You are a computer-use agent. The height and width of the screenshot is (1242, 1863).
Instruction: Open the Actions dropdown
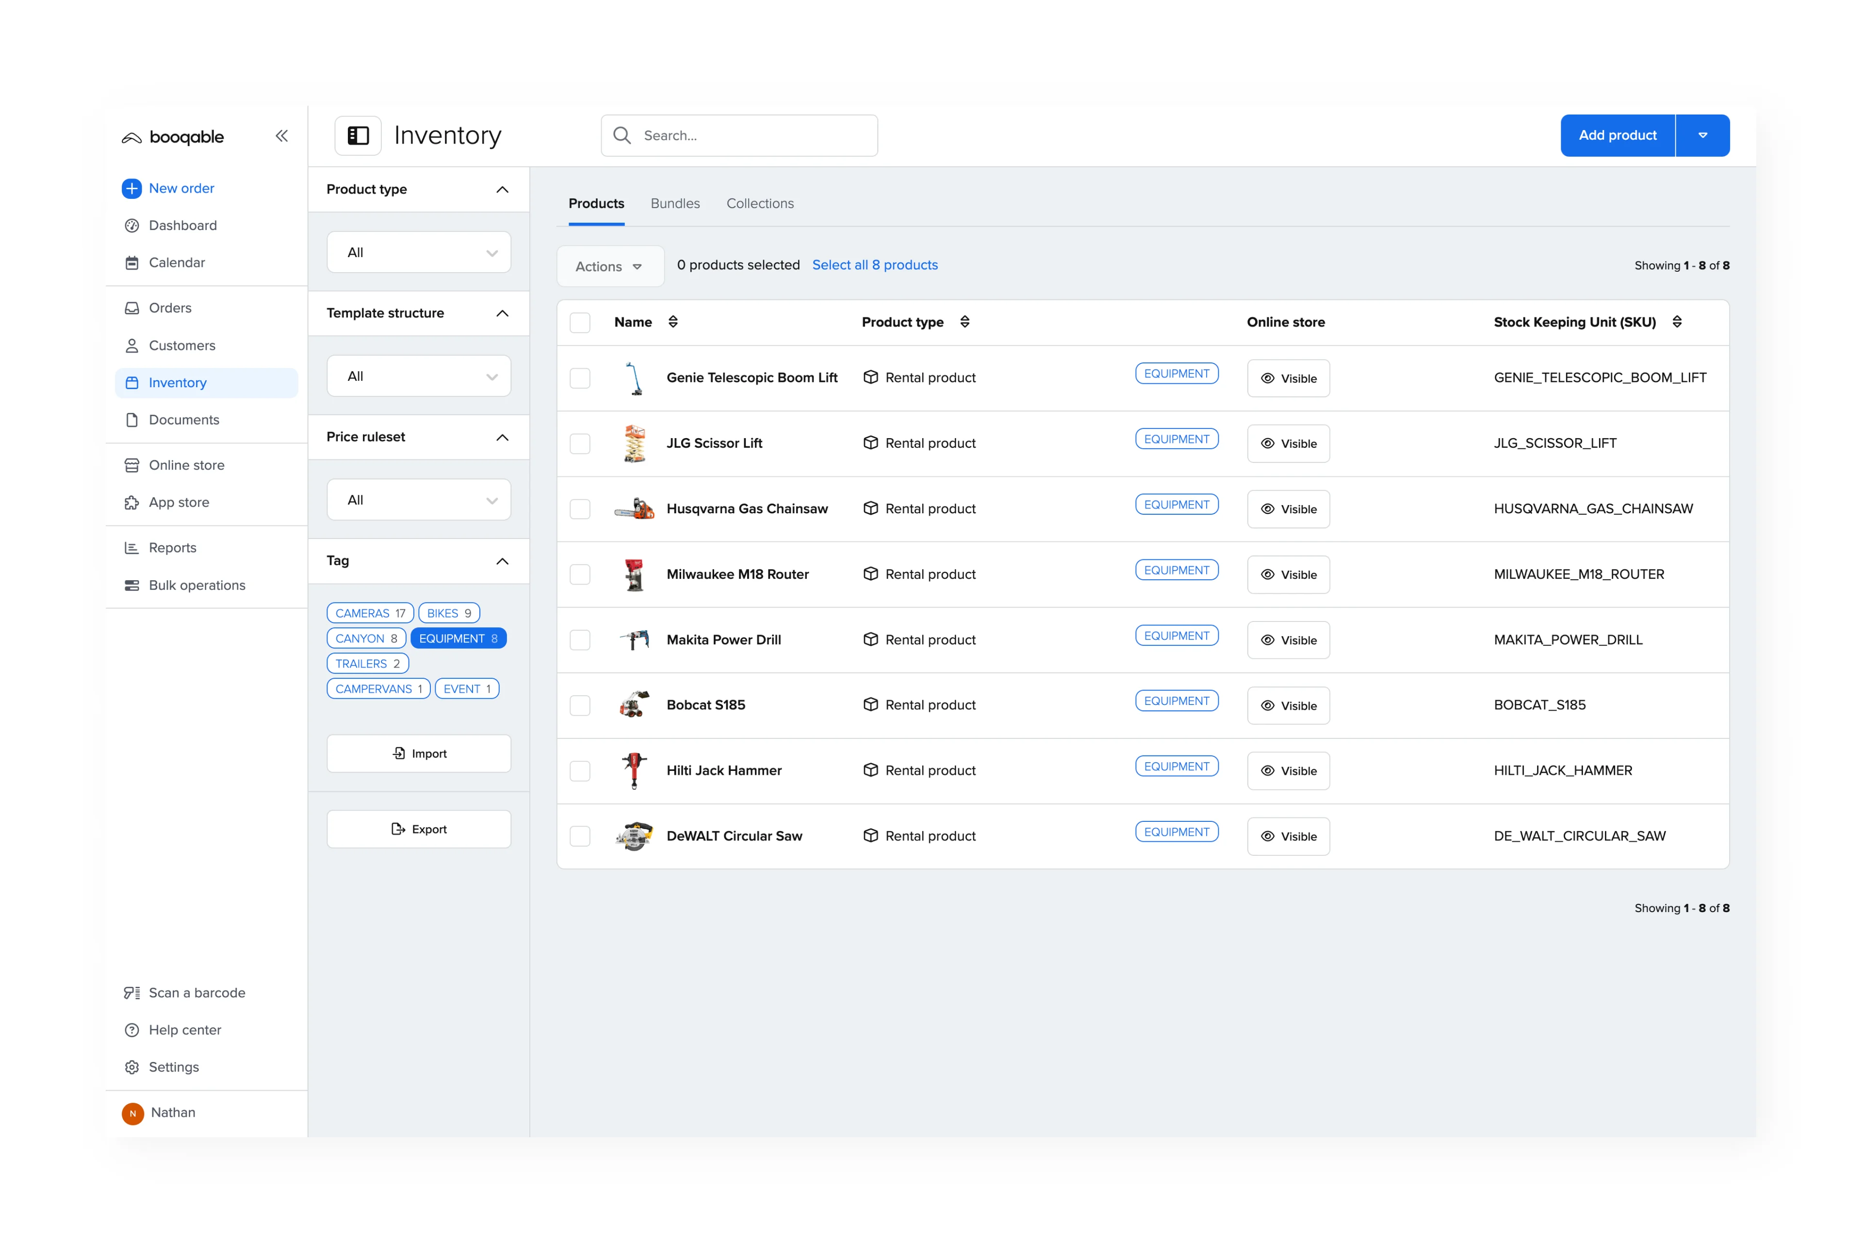click(610, 266)
